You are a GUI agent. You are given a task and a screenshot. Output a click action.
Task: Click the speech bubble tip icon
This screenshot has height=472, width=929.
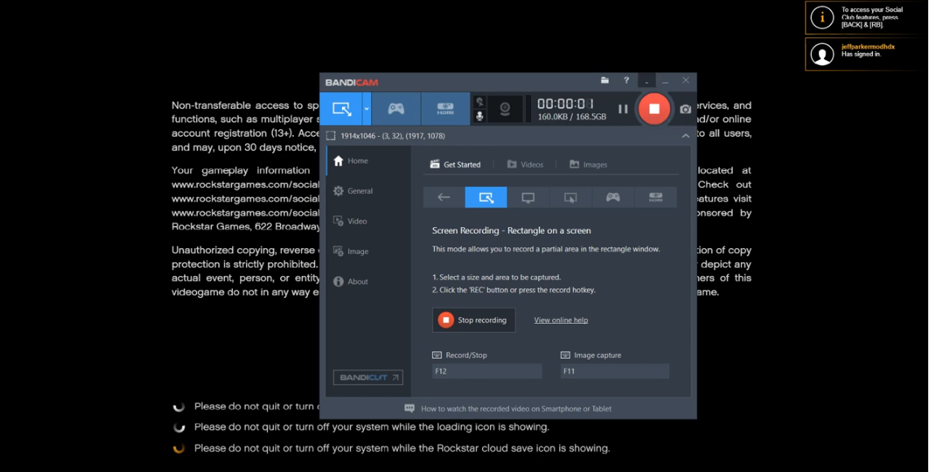click(410, 409)
